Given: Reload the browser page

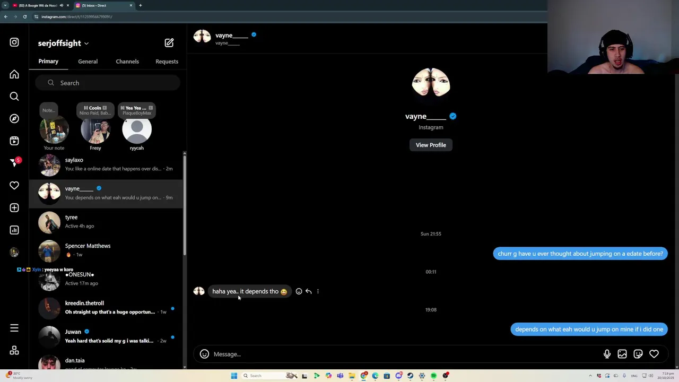Looking at the screenshot, I should point(24,16).
